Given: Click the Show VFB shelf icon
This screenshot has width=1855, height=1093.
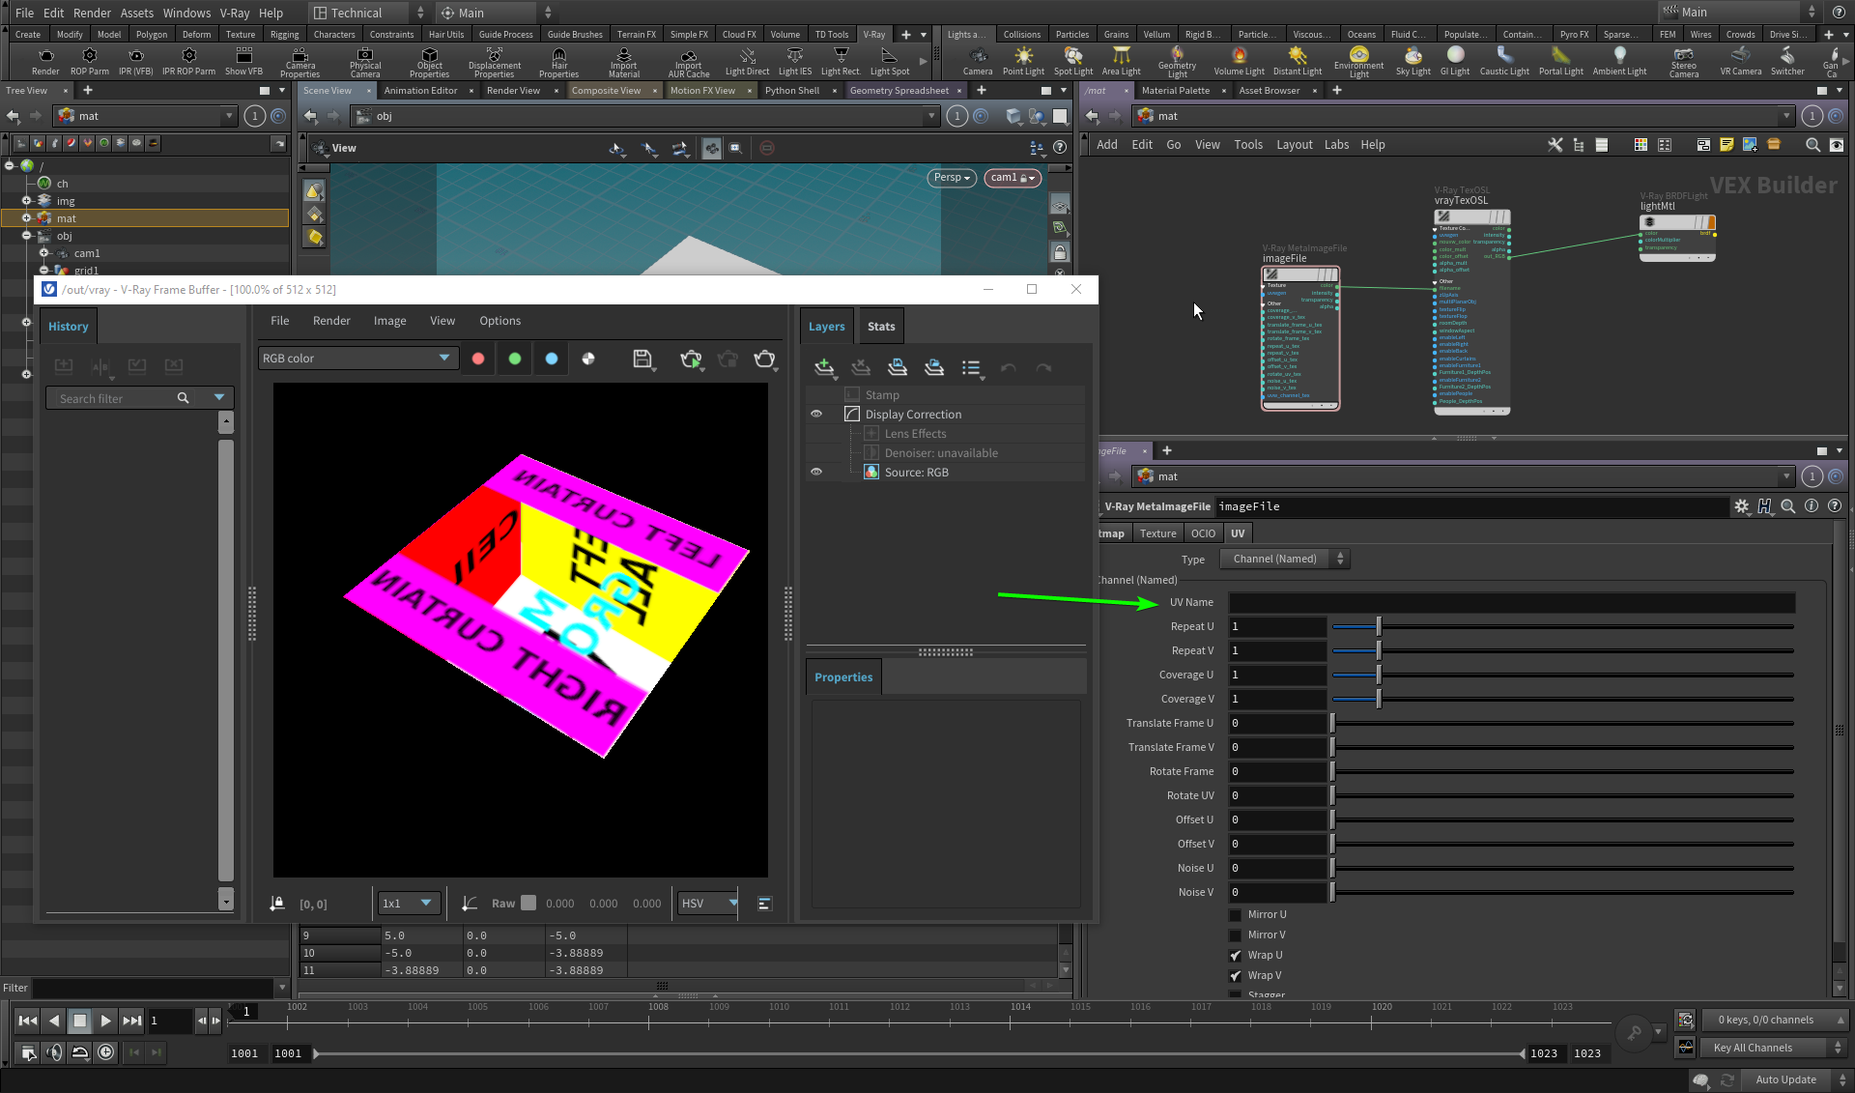Looking at the screenshot, I should click(243, 61).
